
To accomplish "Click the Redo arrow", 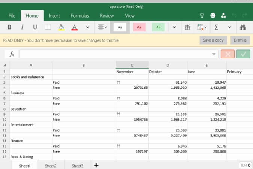I will coord(245,15).
